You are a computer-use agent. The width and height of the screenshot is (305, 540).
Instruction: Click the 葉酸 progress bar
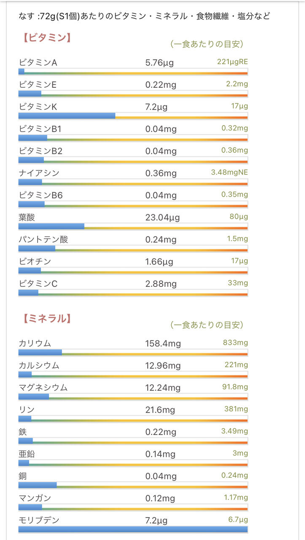(133, 227)
